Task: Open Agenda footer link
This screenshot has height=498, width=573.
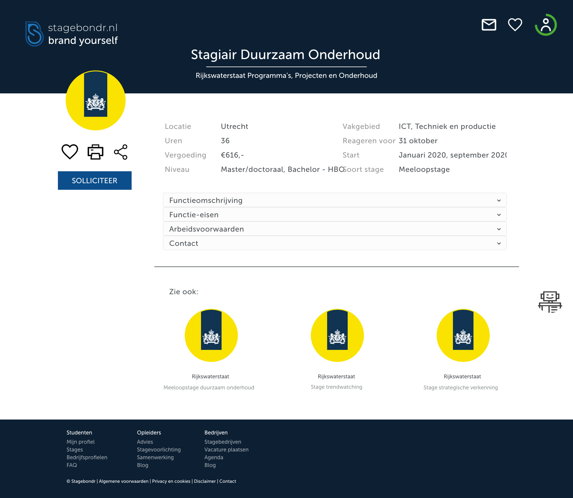Action: click(214, 457)
